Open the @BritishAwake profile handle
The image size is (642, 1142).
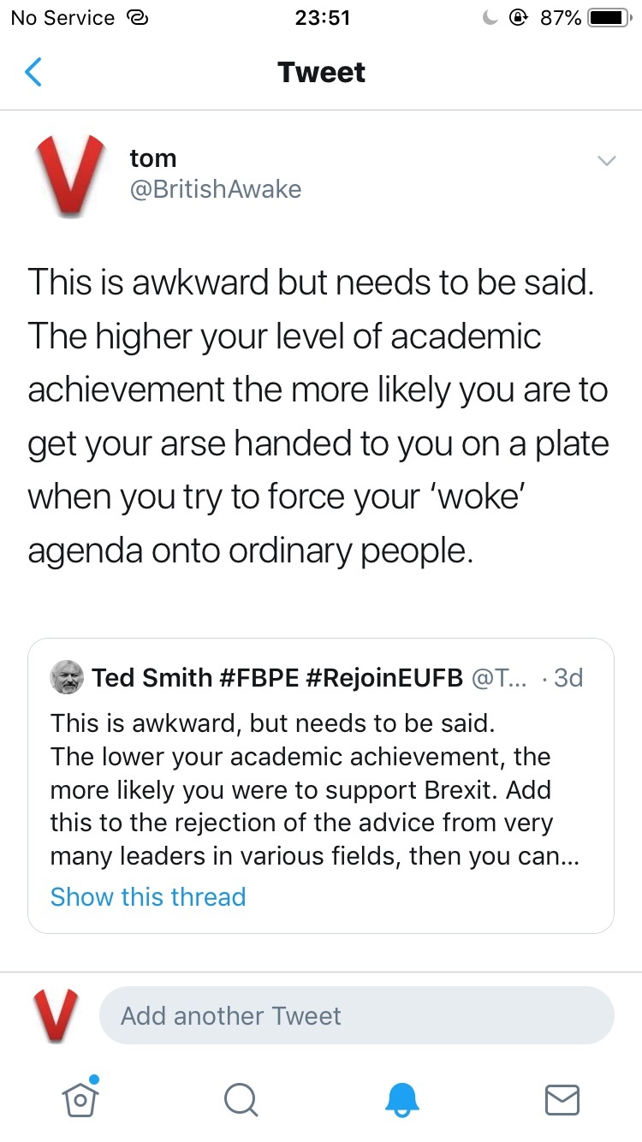[x=215, y=189]
